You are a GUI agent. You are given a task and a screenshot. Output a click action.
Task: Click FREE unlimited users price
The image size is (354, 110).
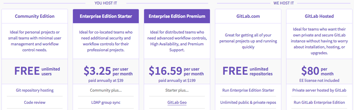click(x=37, y=71)
